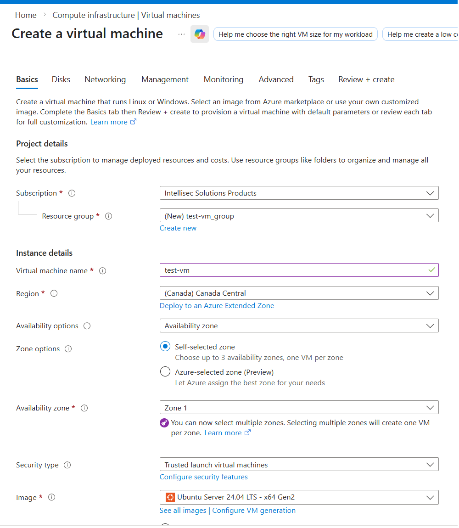This screenshot has height=528, width=459.
Task: Open the Copilot assistant icon
Action: 199,34
